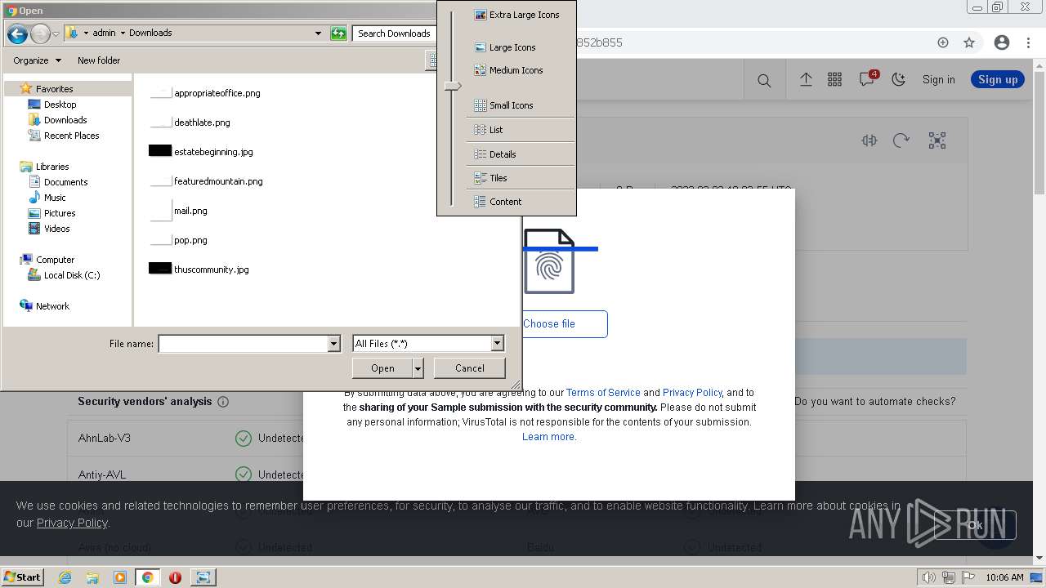The height and width of the screenshot is (588, 1046).
Task: Bookmark this page with star icon
Action: (x=969, y=42)
